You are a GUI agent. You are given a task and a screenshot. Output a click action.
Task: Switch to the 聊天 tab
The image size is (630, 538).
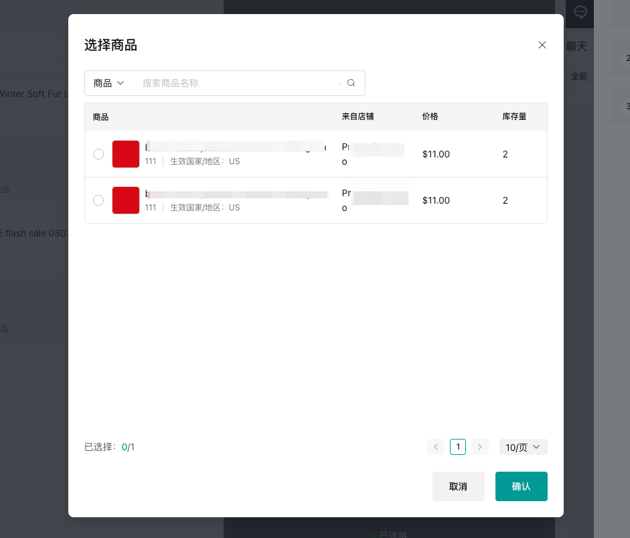(x=576, y=46)
